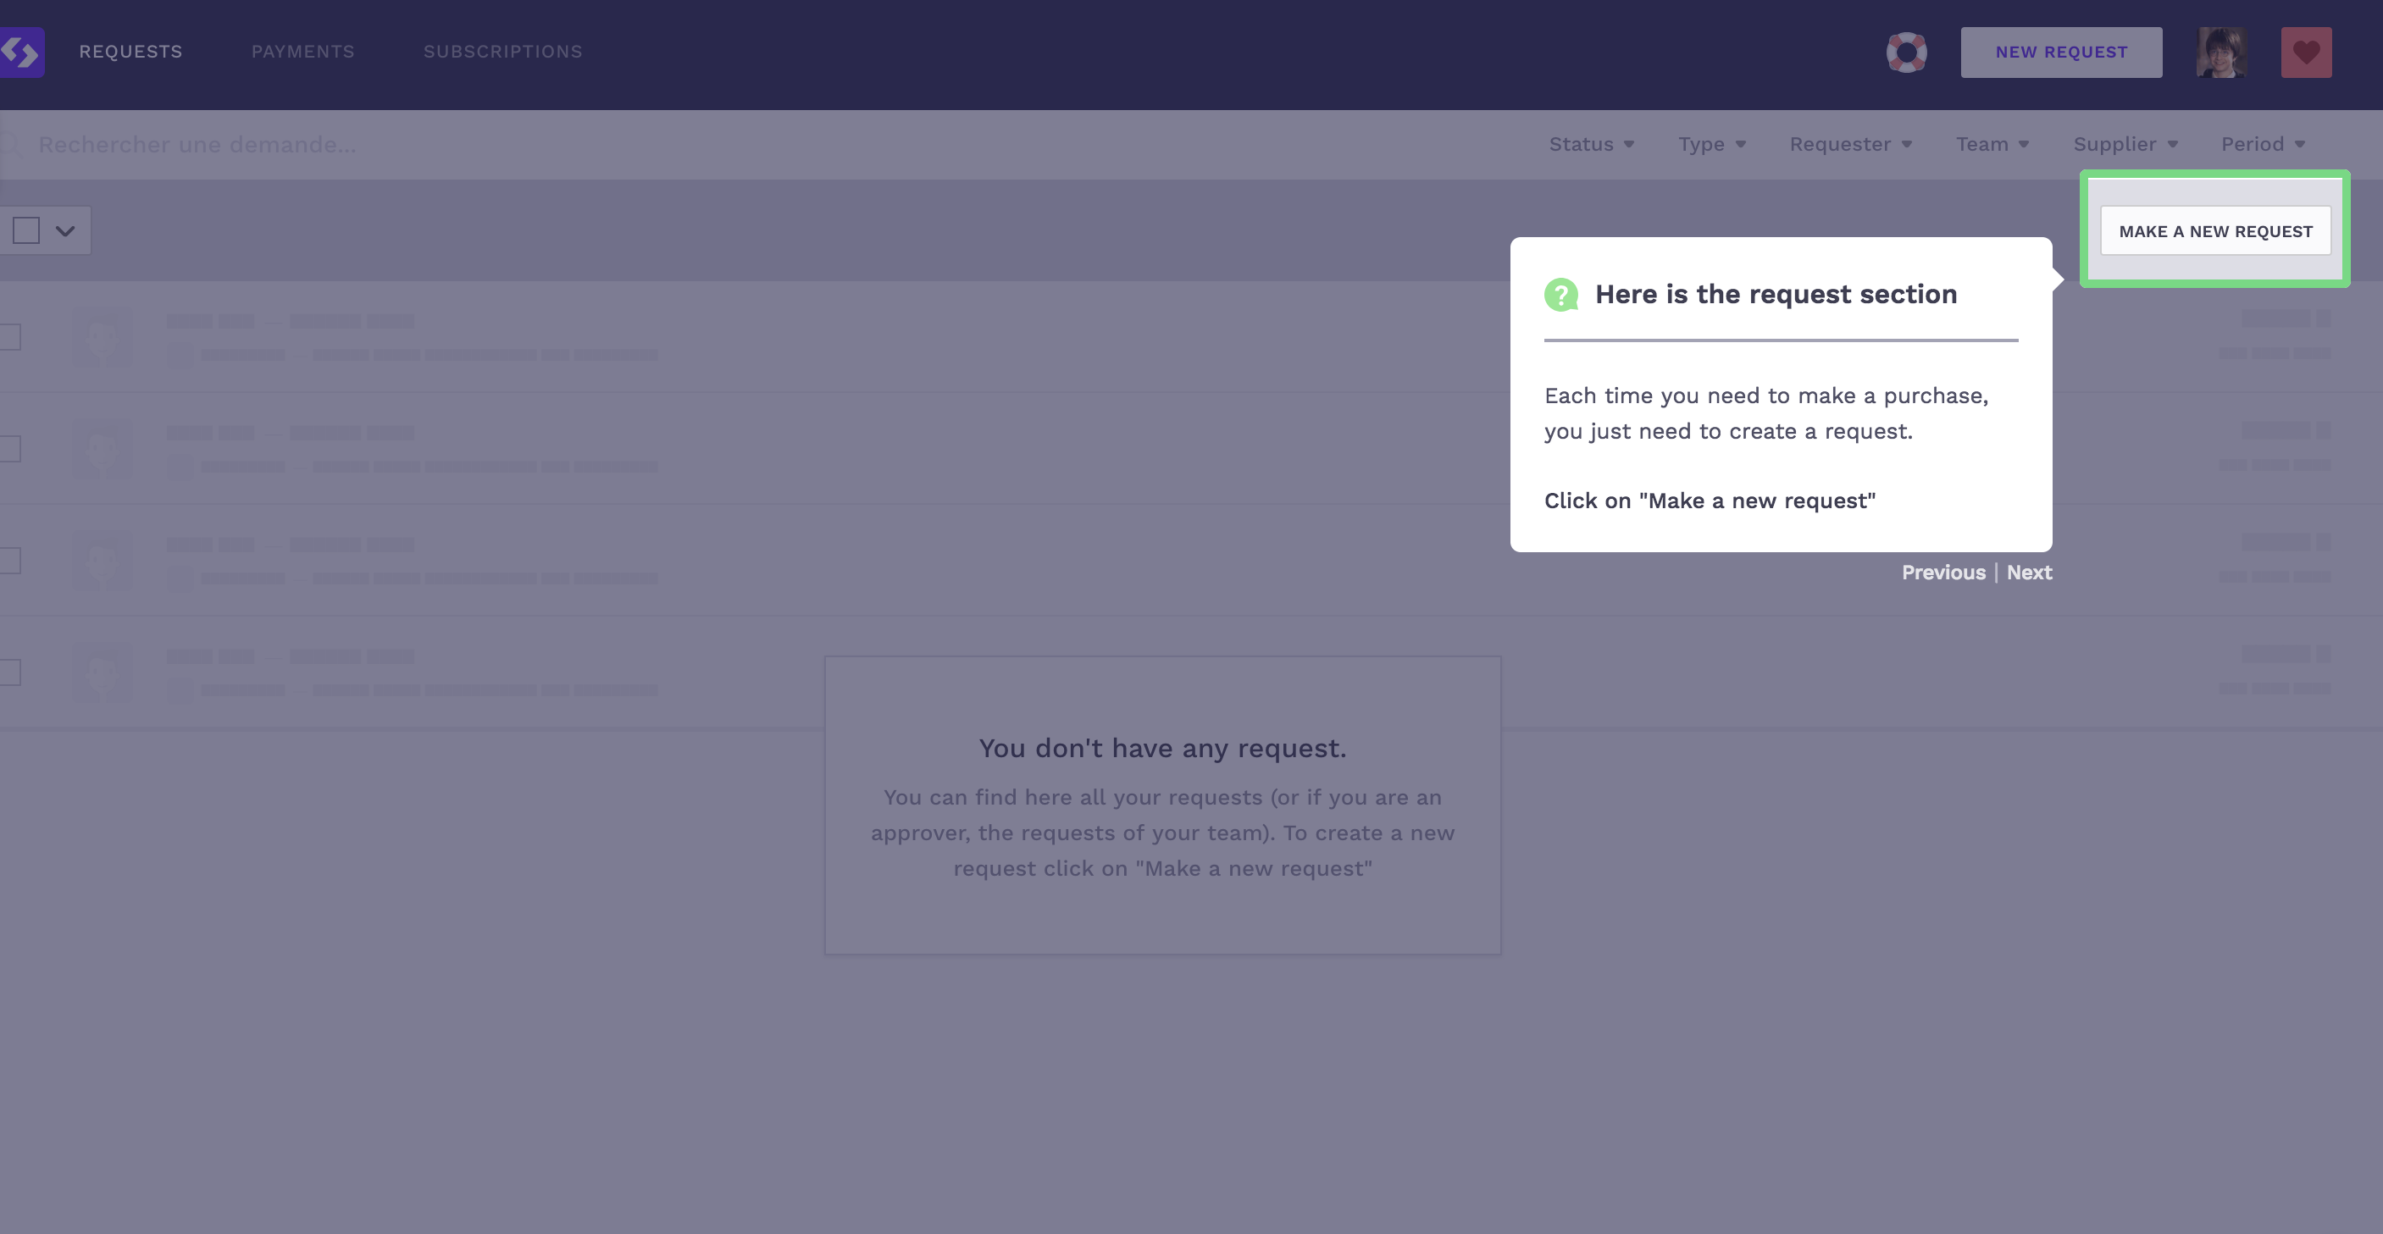The image size is (2383, 1234).
Task: Go to Next tour step
Action: pyautogui.click(x=2030, y=573)
